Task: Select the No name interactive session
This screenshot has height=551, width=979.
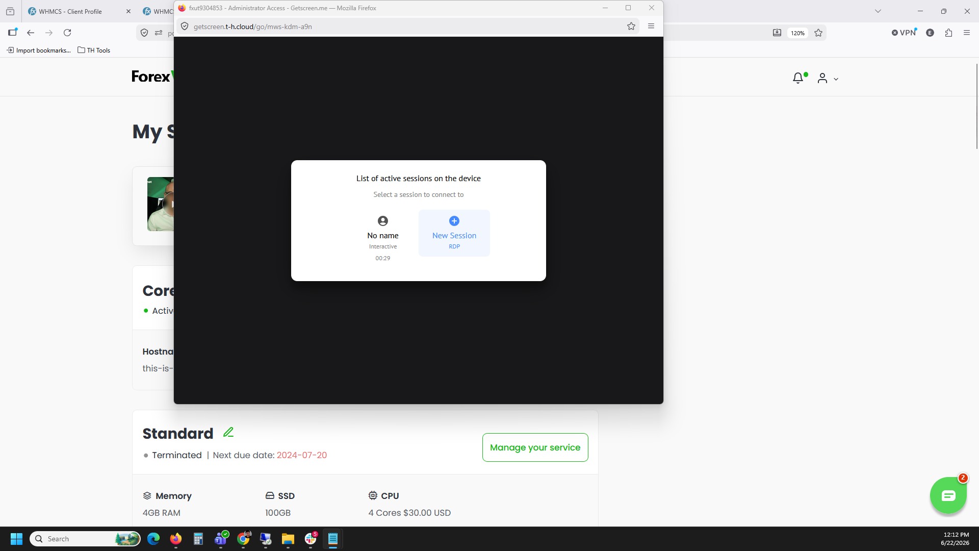Action: point(383,238)
